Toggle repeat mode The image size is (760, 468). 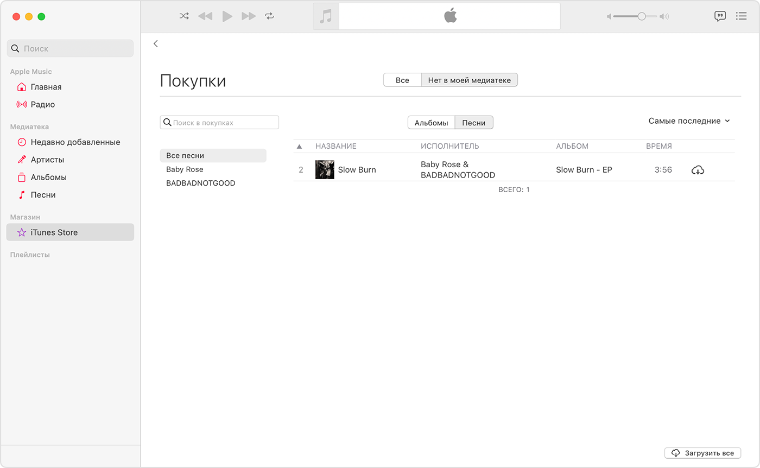click(x=270, y=16)
